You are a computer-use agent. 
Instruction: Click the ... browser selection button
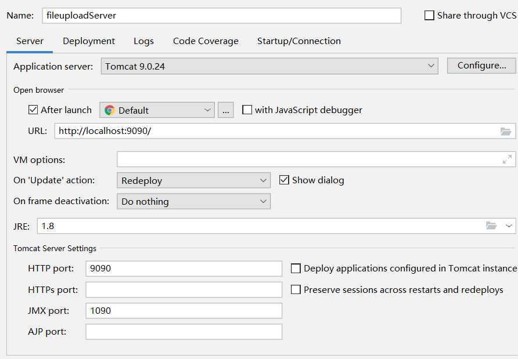tap(226, 110)
